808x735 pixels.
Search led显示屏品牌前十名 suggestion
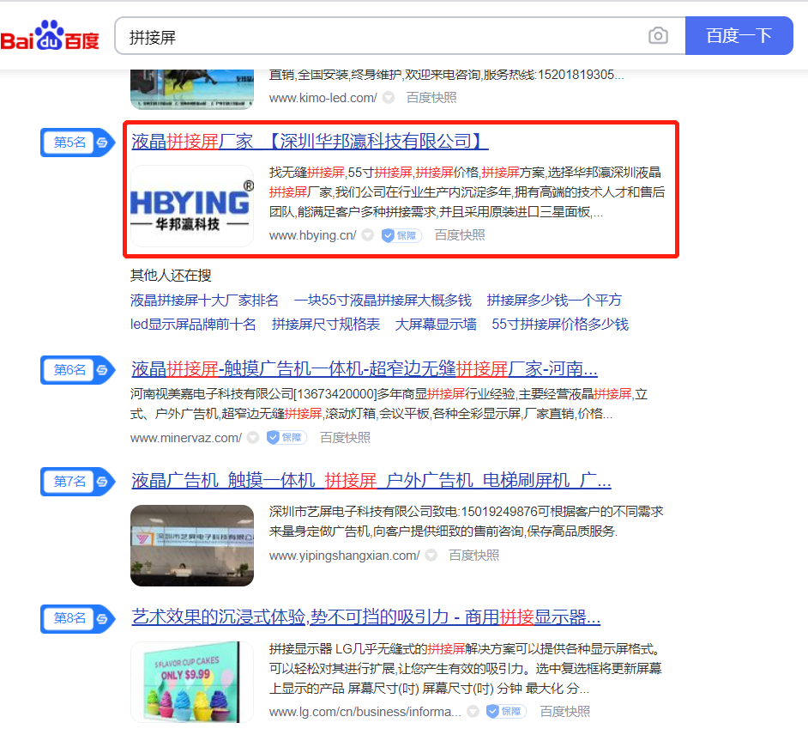click(x=193, y=325)
